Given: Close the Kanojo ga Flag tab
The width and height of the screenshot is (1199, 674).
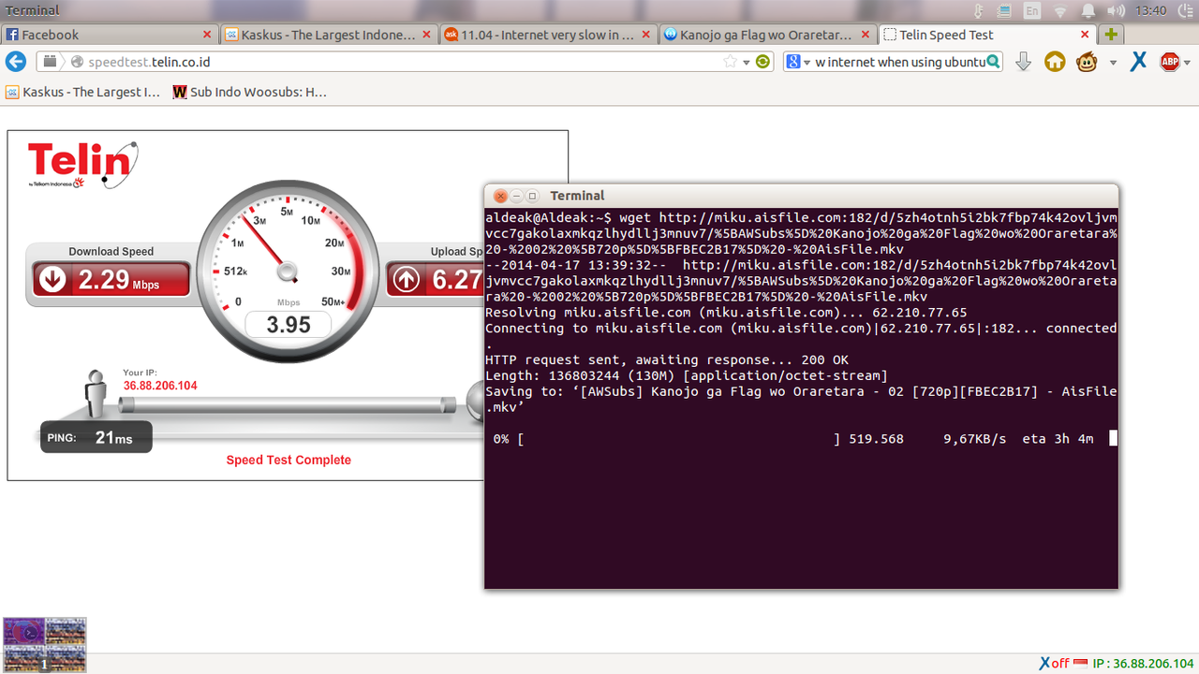Looking at the screenshot, I should 866,35.
